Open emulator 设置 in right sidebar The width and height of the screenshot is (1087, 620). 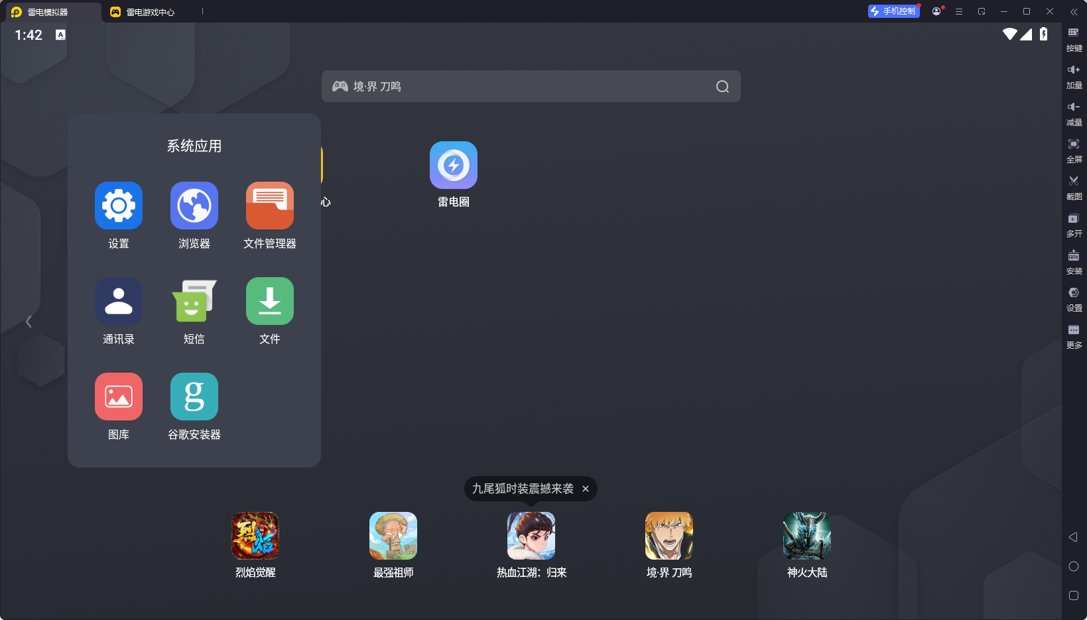[x=1074, y=299]
